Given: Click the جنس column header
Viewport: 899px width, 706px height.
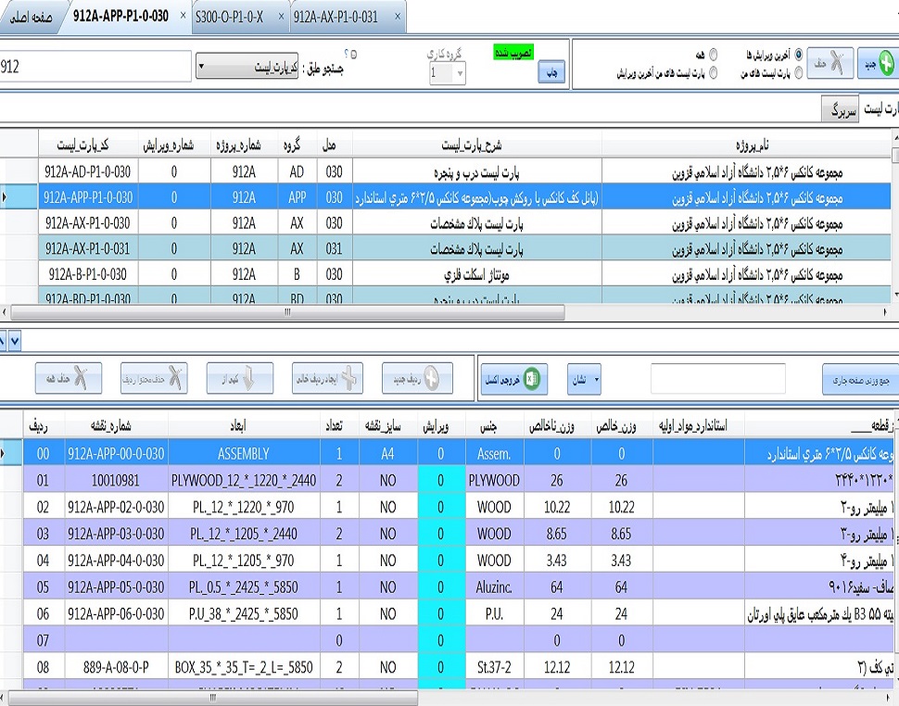Looking at the screenshot, I should coord(494,426).
